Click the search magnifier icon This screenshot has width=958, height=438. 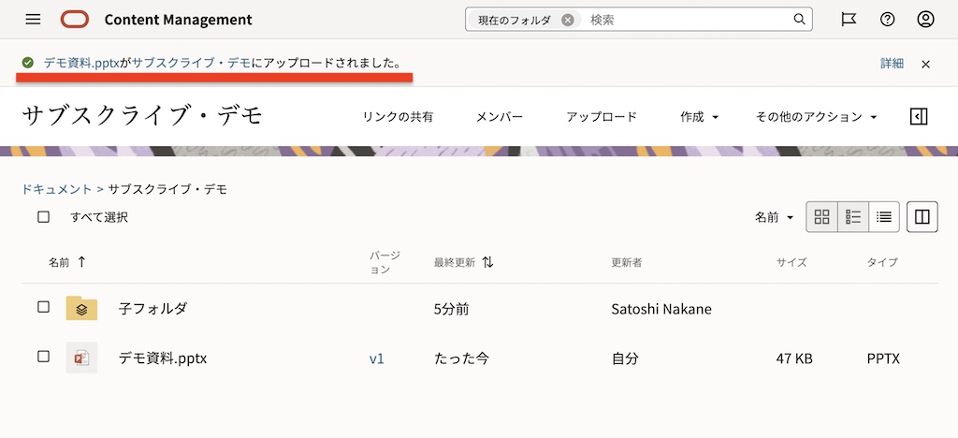coord(799,20)
